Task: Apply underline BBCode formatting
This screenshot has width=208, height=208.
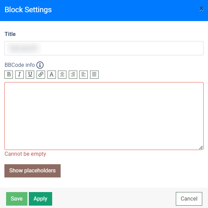Action: [x=30, y=74]
